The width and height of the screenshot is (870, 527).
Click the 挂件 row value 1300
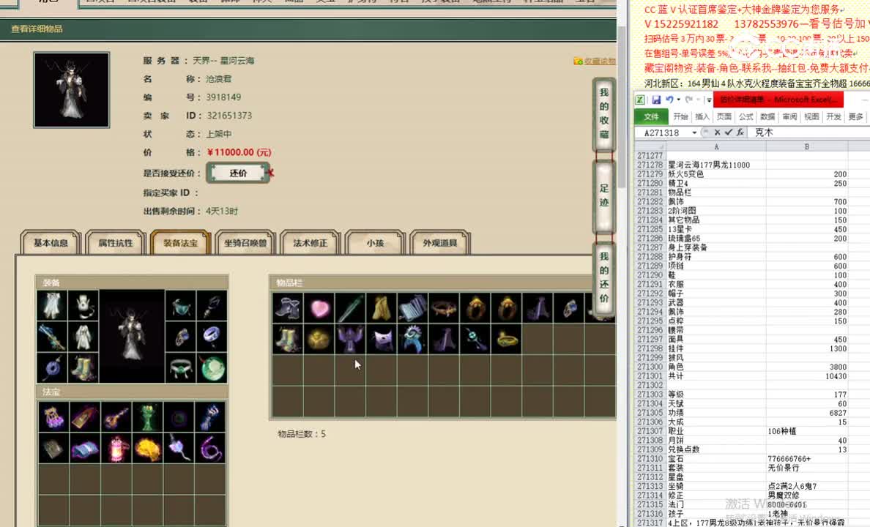point(838,348)
